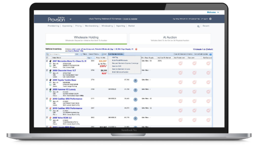Open the Welcome user dropdown
The width and height of the screenshot is (262, 148).
(x=213, y=12)
